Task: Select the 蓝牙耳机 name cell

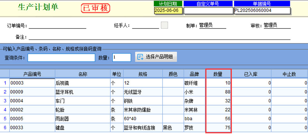Action: coord(82,92)
